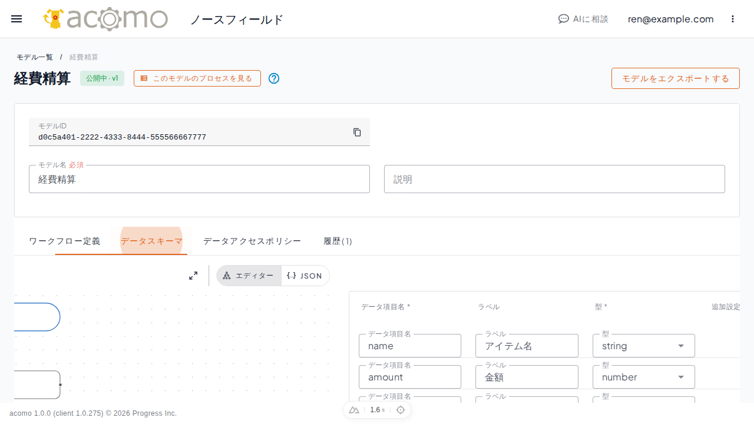
Task: Click the 説明 description input field
Action: point(554,179)
